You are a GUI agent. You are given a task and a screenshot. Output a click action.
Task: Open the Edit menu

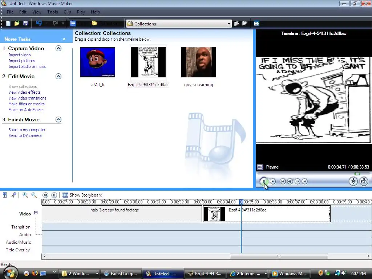(23, 12)
